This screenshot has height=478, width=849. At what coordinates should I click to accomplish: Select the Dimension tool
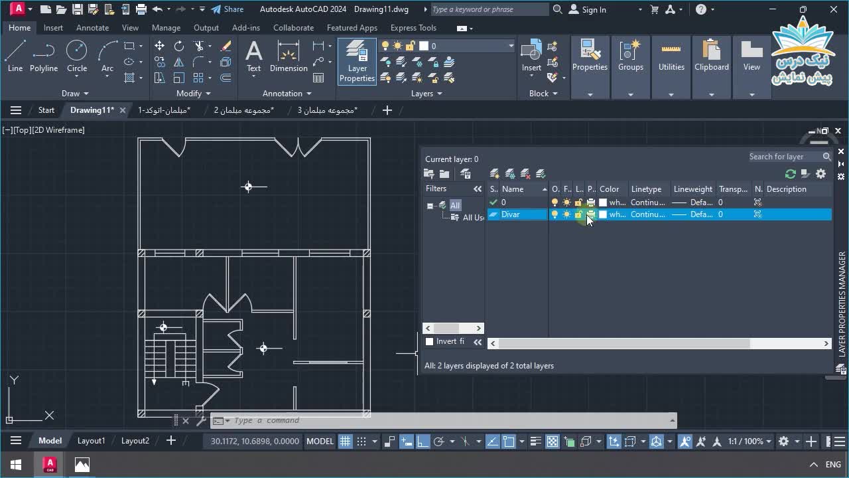point(289,56)
